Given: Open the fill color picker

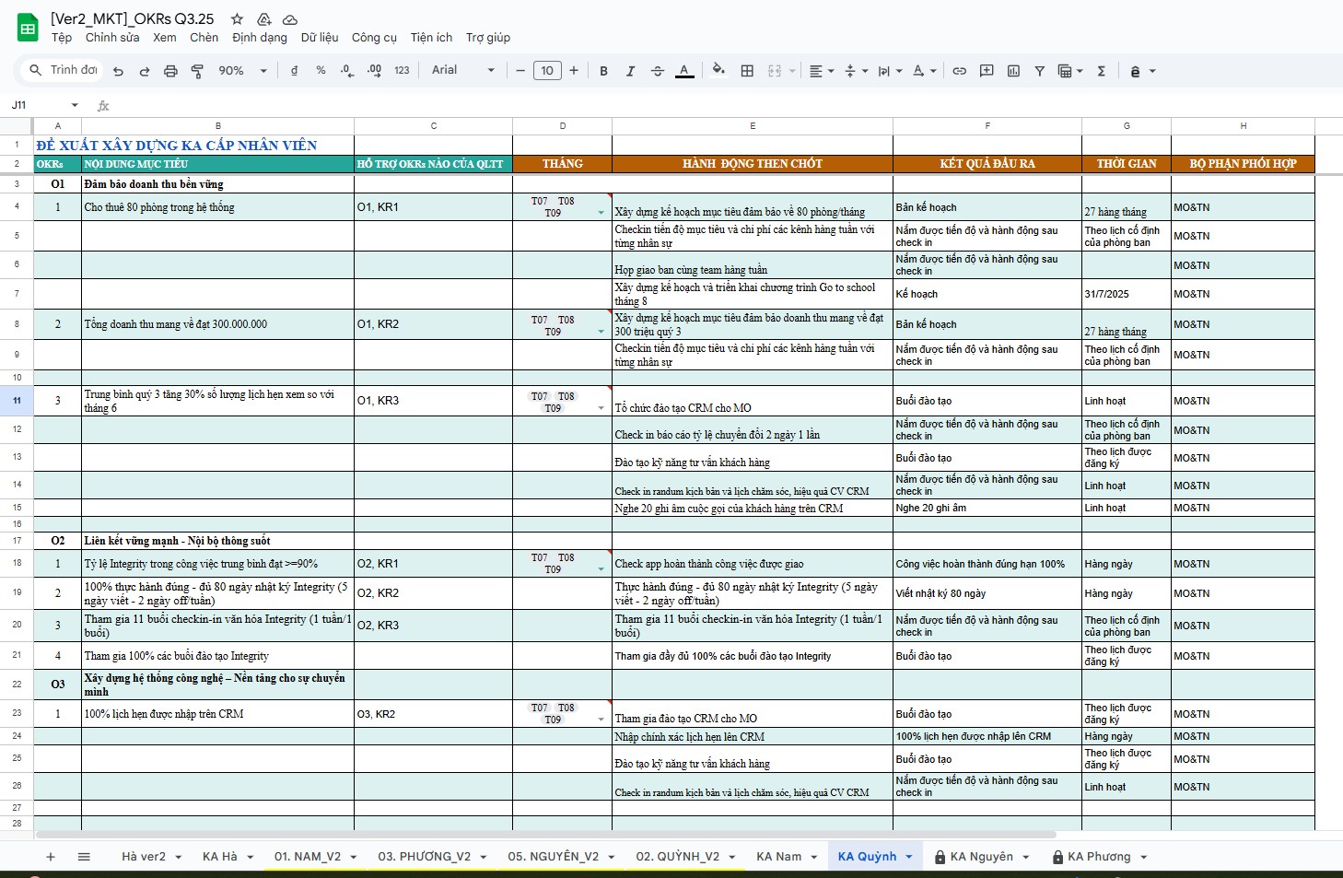Looking at the screenshot, I should (x=718, y=71).
